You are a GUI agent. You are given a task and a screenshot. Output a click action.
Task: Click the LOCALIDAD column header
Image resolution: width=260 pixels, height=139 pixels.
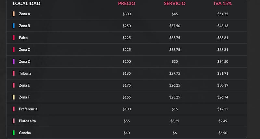[26, 4]
